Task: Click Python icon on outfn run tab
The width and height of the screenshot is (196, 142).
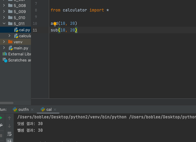Action: tap(15, 109)
